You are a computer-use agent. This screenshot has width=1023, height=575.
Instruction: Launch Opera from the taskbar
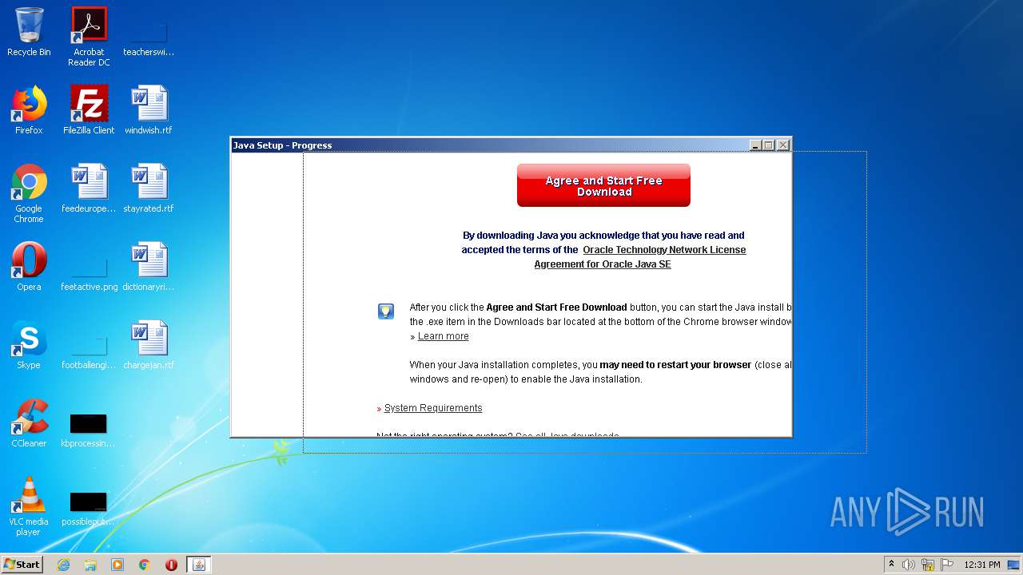(x=171, y=565)
